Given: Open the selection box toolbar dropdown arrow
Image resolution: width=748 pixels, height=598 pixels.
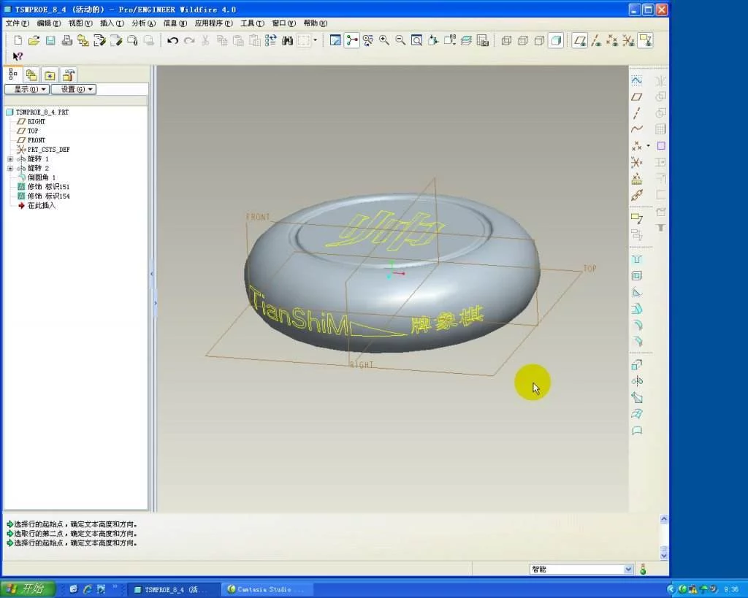Looking at the screenshot, I should point(315,41).
